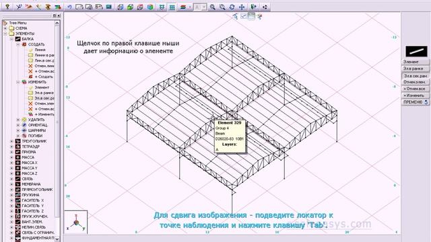The image size is (431, 242).
Task: Click '+ Изменить' button in right panel
Action: point(415,95)
